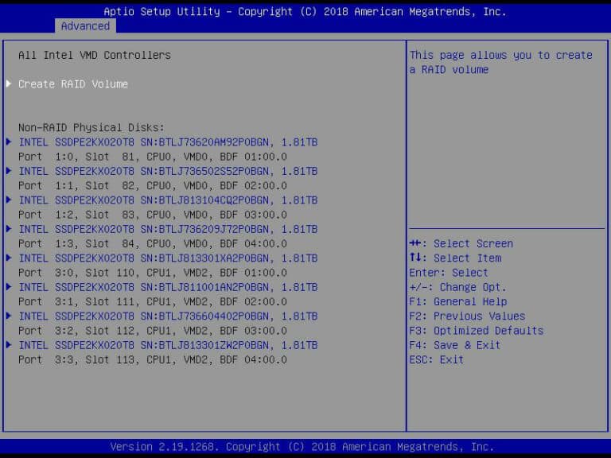The width and height of the screenshot is (611, 458).
Task: Click the arrow beside the disk with serial BTLJ736209J72P0BGN
Action: pyautogui.click(x=9, y=229)
